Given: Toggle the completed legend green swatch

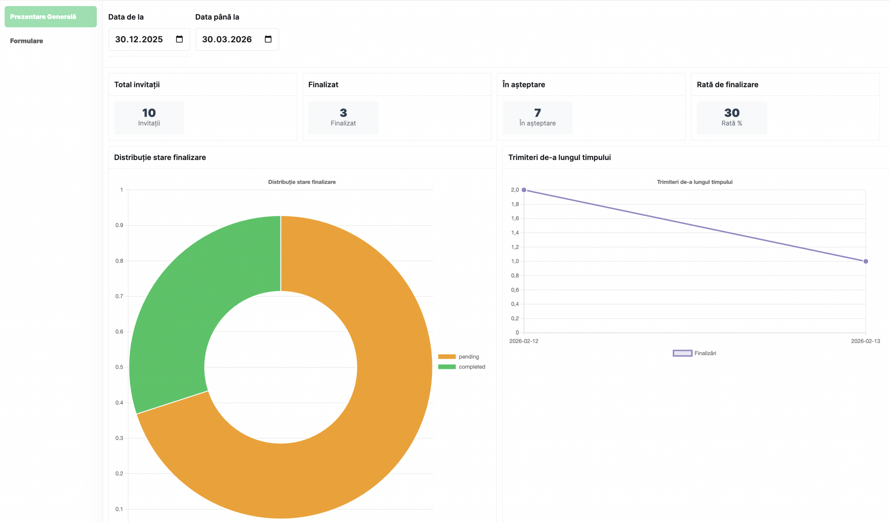Looking at the screenshot, I should coord(447,367).
